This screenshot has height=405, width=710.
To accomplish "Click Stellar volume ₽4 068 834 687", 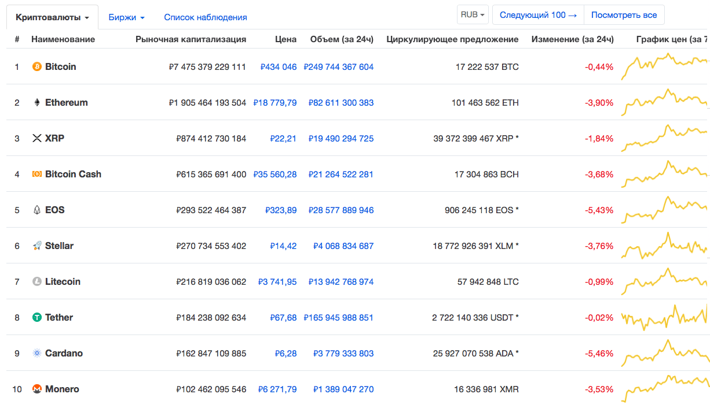I will click(343, 246).
